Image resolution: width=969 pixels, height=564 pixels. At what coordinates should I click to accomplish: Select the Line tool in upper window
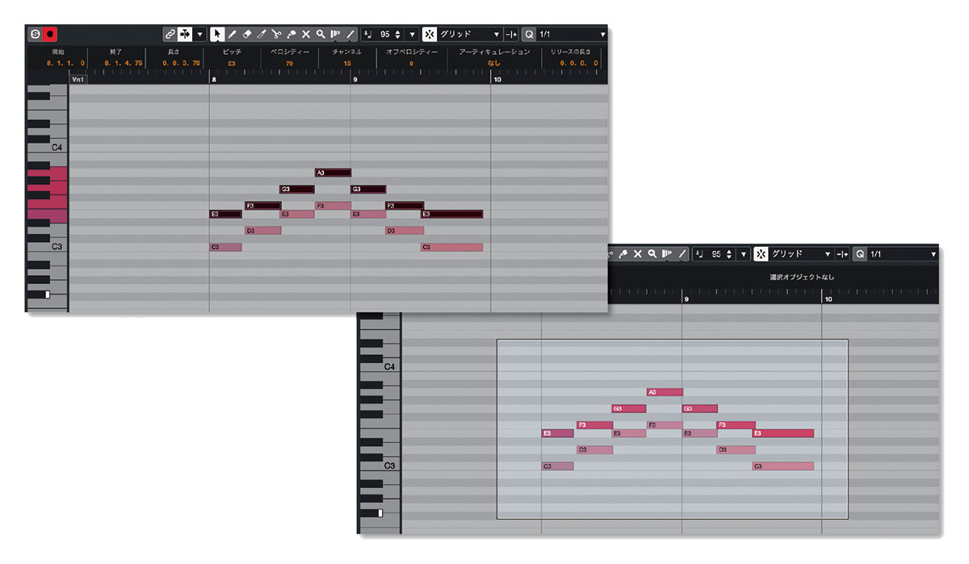click(x=350, y=34)
